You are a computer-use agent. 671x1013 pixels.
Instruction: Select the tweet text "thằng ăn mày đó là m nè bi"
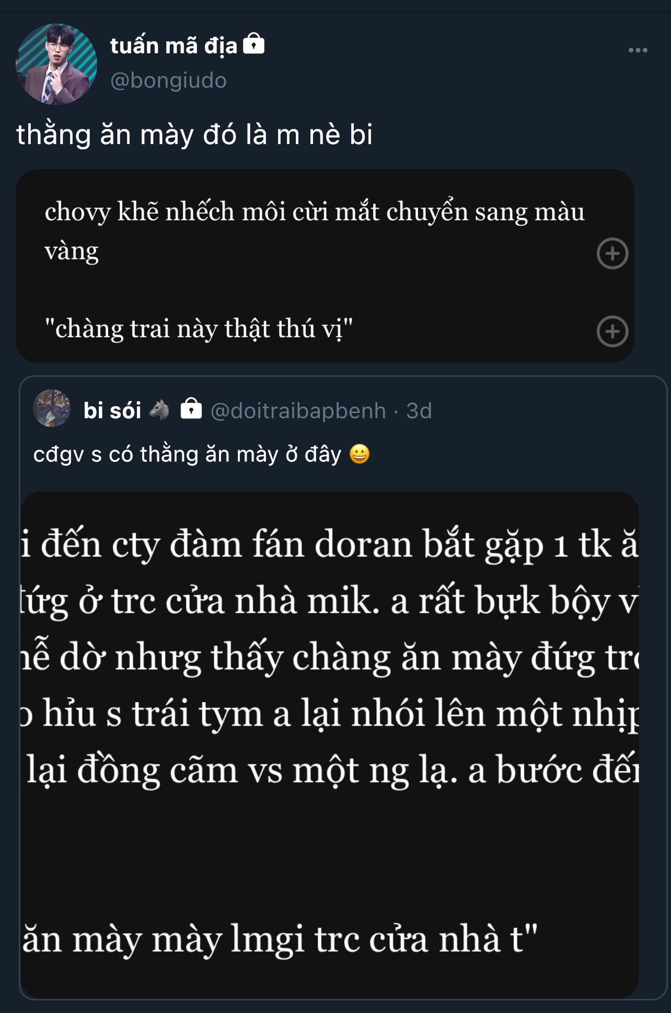194,134
